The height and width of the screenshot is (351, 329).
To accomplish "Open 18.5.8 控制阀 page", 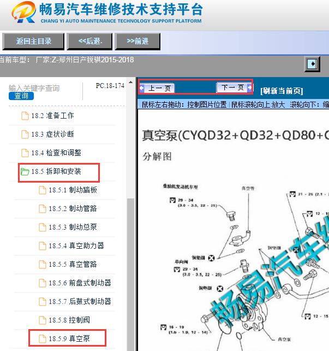I will click(69, 320).
